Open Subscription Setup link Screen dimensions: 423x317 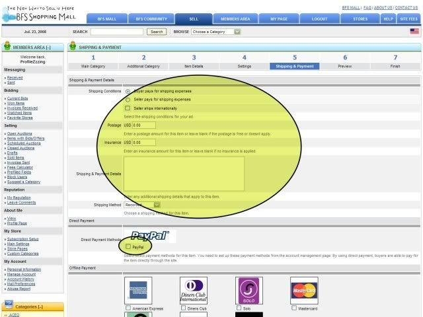click(x=23, y=239)
